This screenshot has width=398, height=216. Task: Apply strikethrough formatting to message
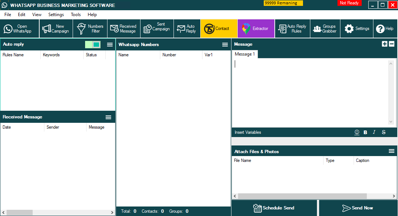coord(384,132)
